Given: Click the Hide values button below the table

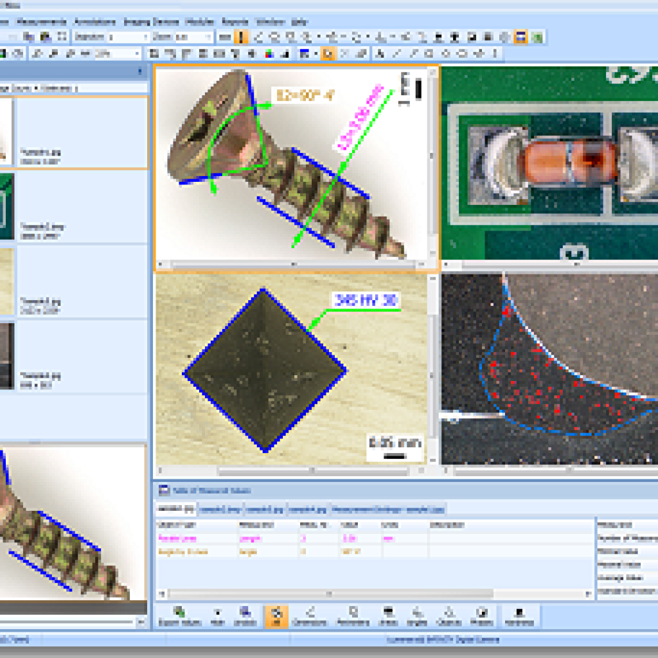Looking at the screenshot, I should 217,616.
